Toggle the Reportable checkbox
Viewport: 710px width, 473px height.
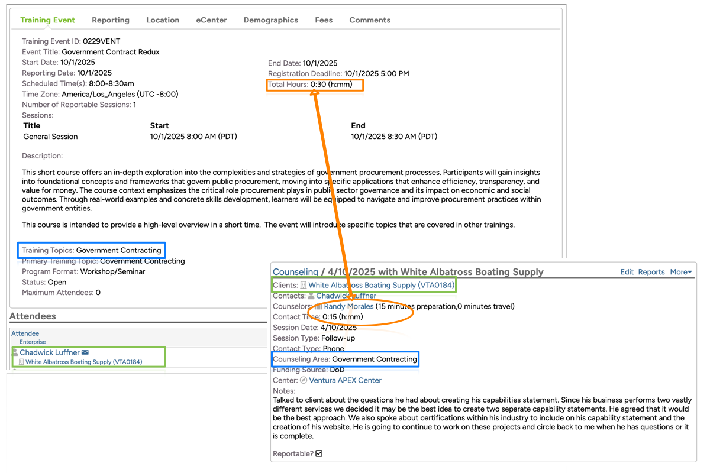[x=319, y=453]
